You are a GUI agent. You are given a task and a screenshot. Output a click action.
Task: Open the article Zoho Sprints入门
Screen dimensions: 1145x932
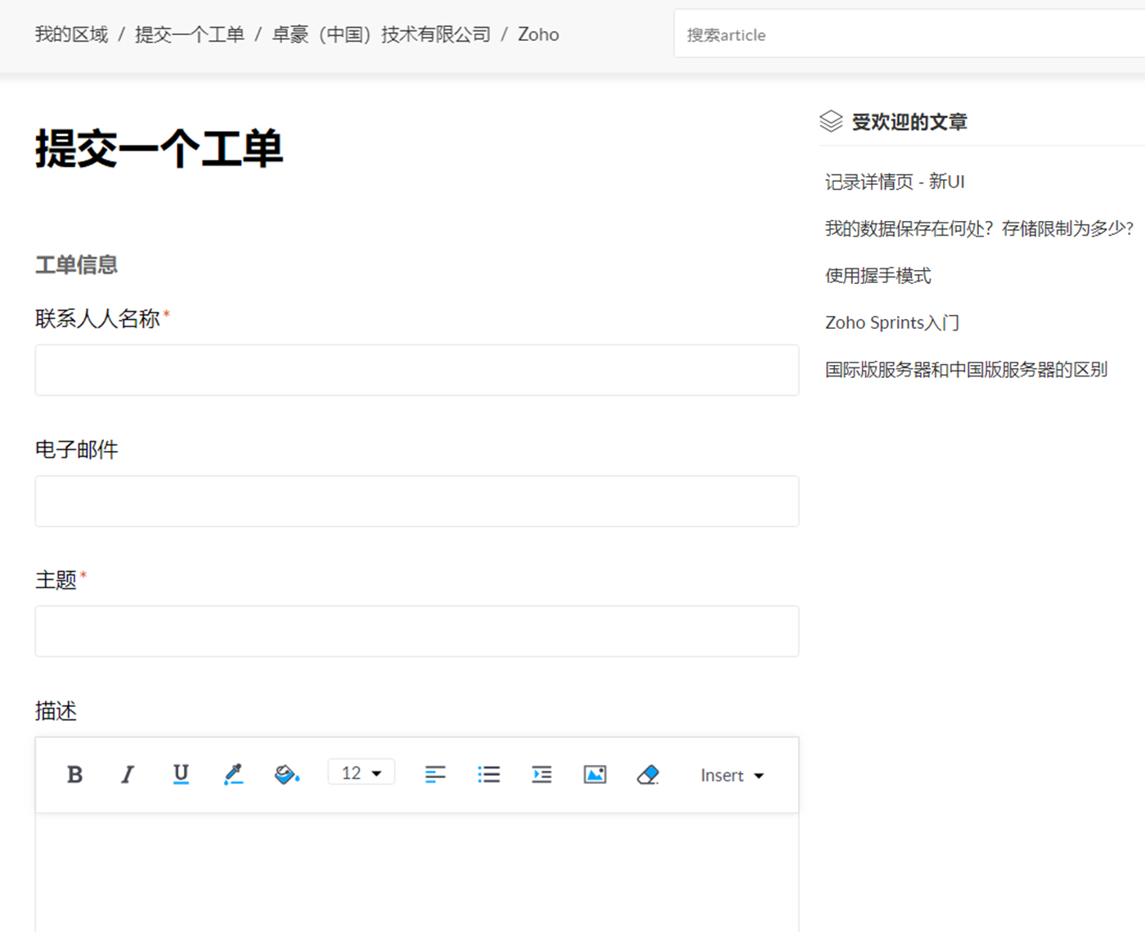coord(891,322)
